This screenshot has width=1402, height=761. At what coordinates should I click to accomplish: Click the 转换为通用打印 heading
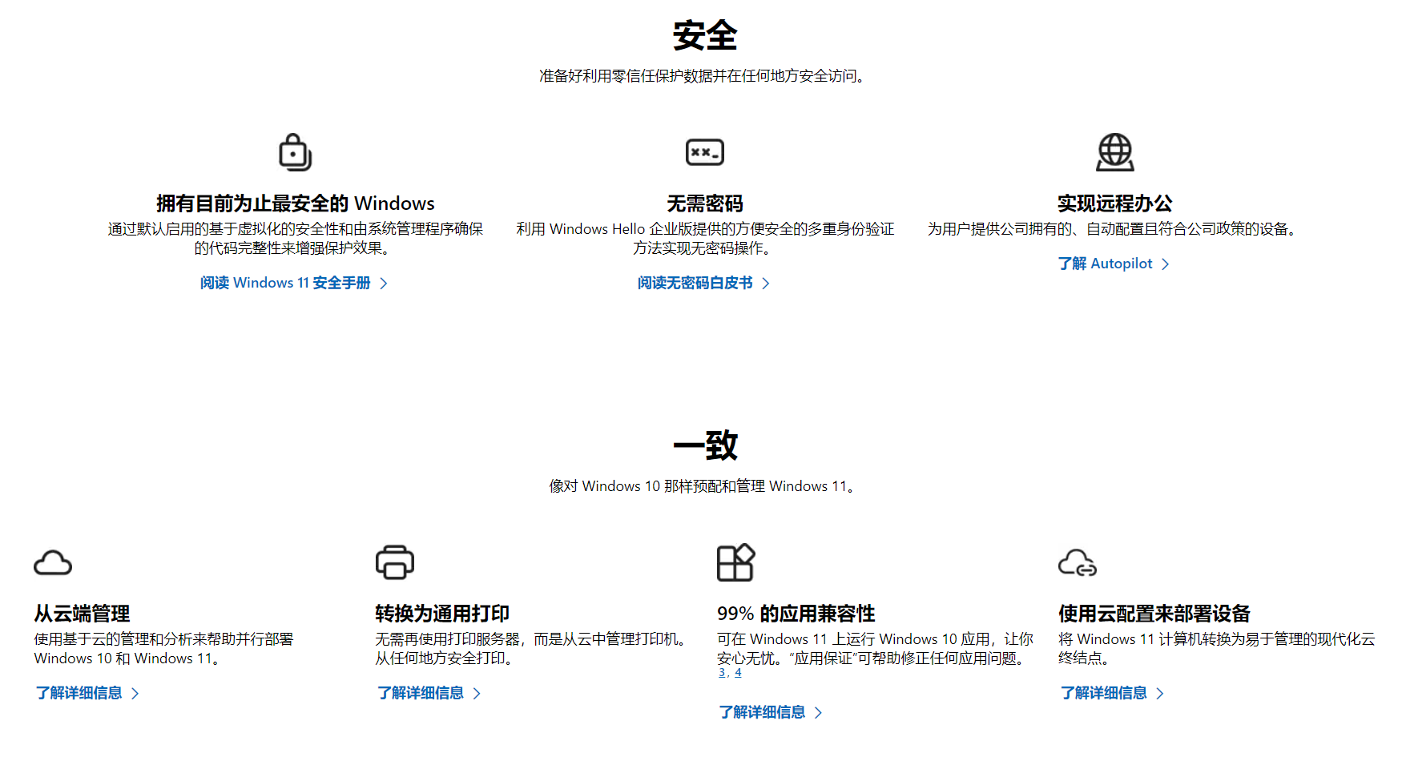click(x=442, y=614)
